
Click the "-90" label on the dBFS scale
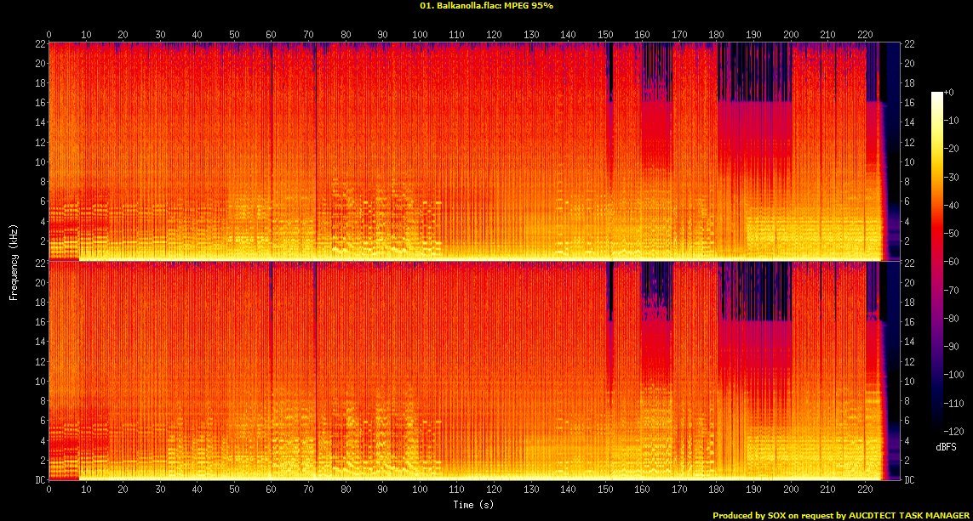953,348
